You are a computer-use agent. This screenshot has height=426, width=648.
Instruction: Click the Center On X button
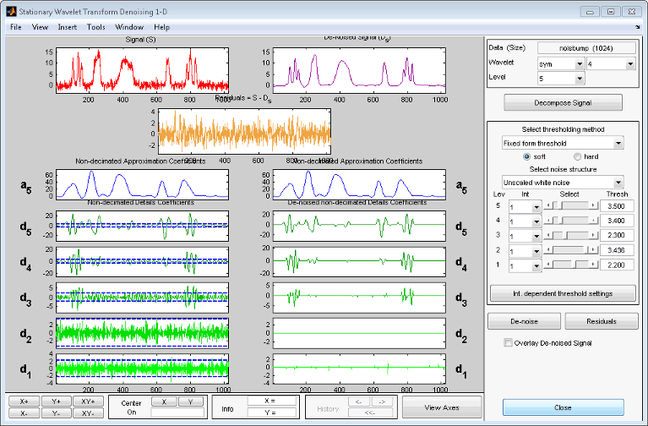[x=165, y=402]
